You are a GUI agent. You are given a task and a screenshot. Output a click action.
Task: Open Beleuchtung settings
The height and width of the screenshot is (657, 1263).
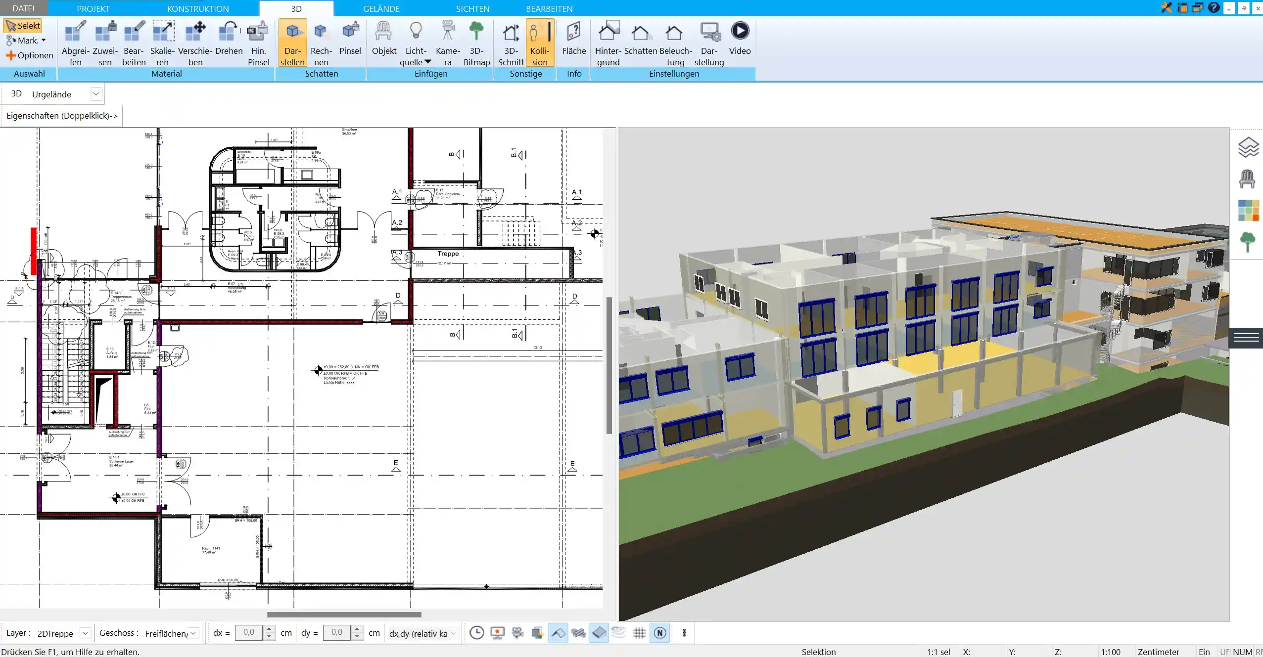point(675,43)
